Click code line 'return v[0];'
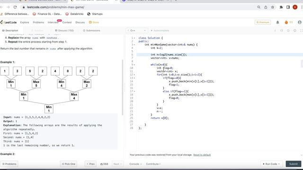303x170 pixels. (160, 118)
